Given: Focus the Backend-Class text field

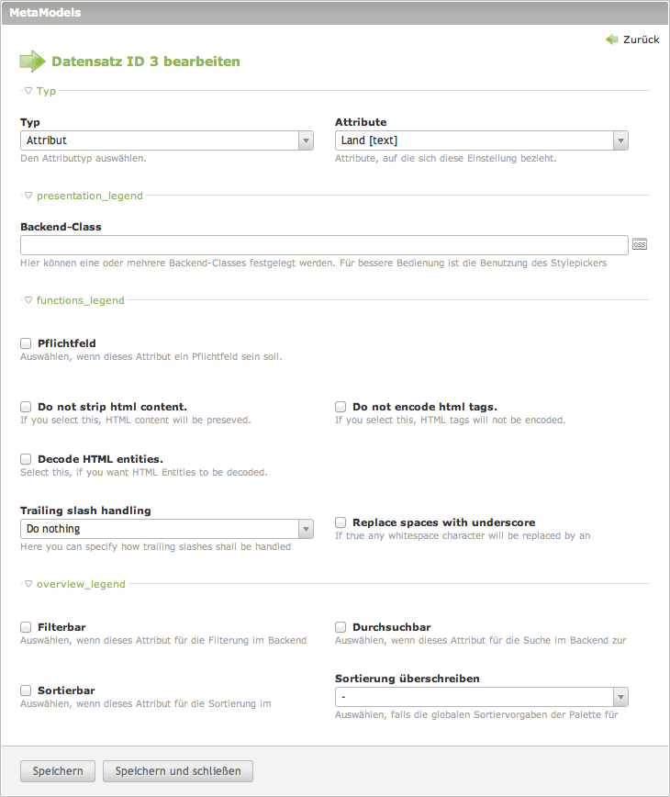Looking at the screenshot, I should pos(324,245).
